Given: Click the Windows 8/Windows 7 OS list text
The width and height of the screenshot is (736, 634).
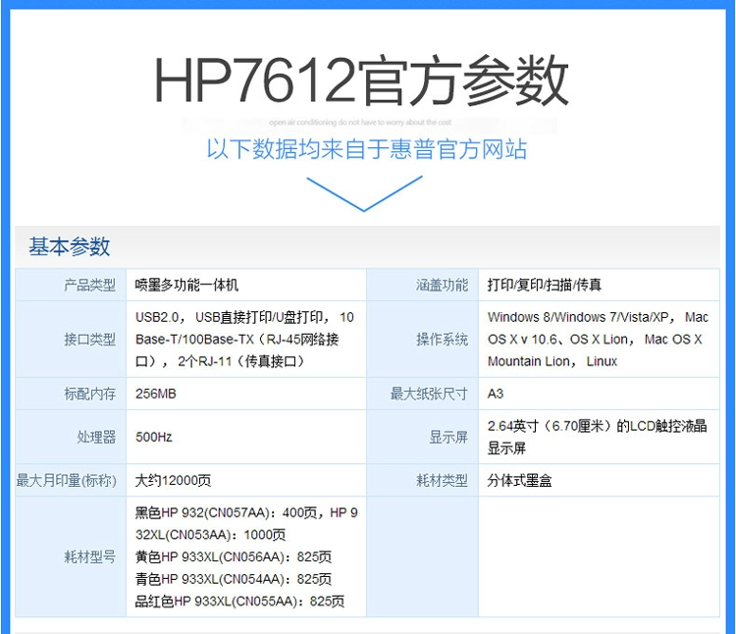Looking at the screenshot, I should click(598, 340).
